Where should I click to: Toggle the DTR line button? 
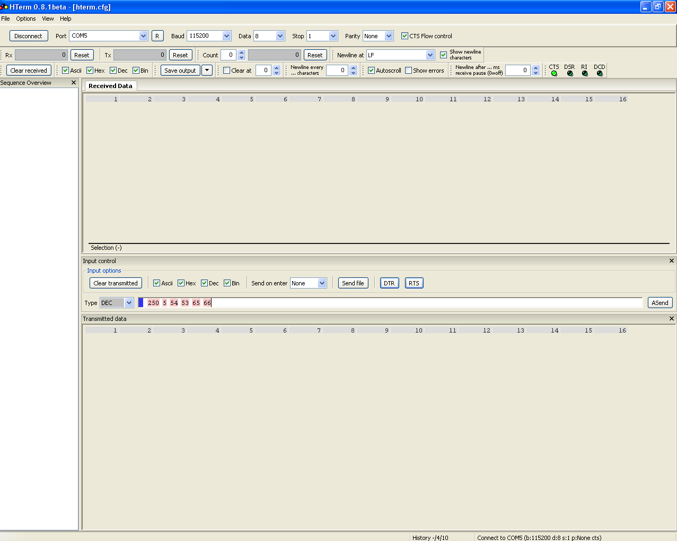pyautogui.click(x=389, y=283)
